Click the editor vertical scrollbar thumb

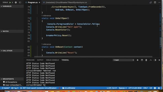click(161, 41)
